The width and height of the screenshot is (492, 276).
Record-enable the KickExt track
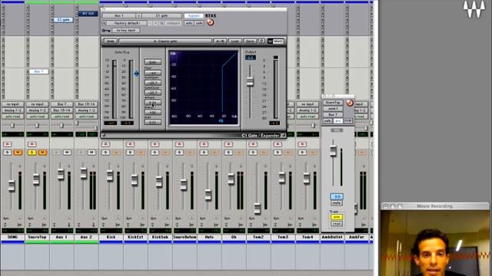click(130, 144)
